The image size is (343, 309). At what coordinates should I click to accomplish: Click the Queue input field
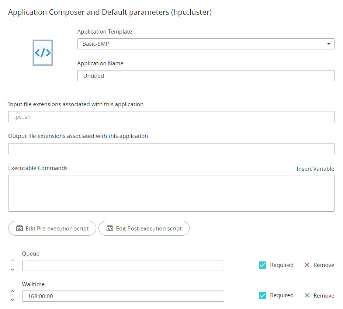coord(123,265)
